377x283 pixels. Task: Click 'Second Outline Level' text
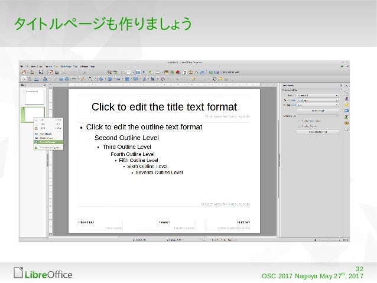126,138
